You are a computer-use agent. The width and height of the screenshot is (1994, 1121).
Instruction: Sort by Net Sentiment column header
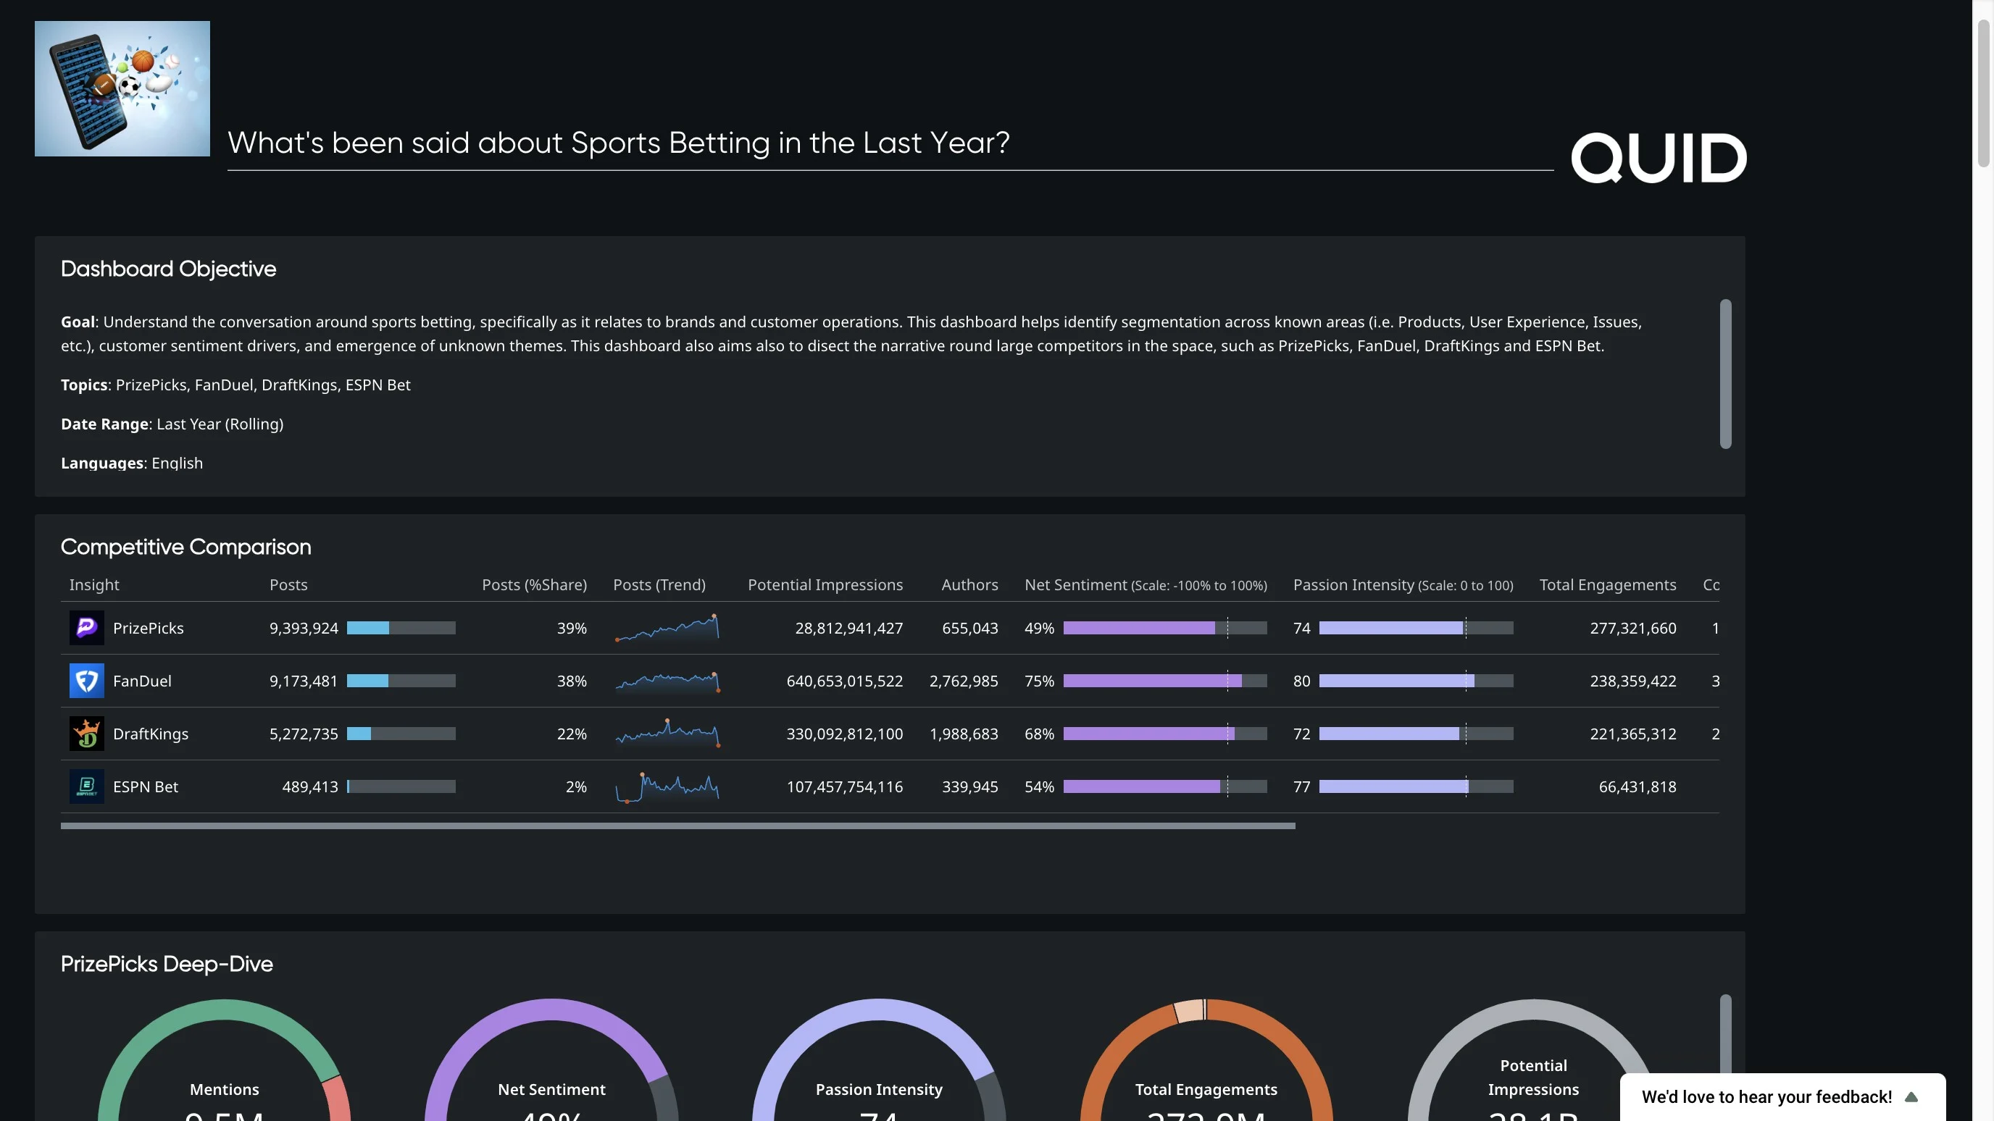(1146, 585)
